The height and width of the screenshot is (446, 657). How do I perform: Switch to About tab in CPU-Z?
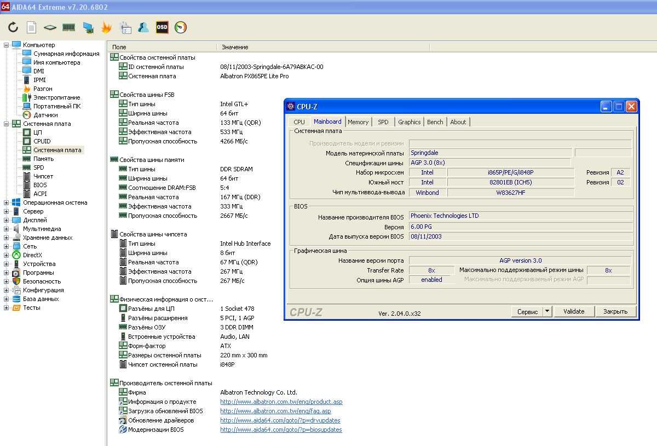click(458, 122)
